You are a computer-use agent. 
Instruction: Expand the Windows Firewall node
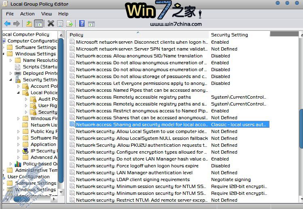tap(18, 118)
